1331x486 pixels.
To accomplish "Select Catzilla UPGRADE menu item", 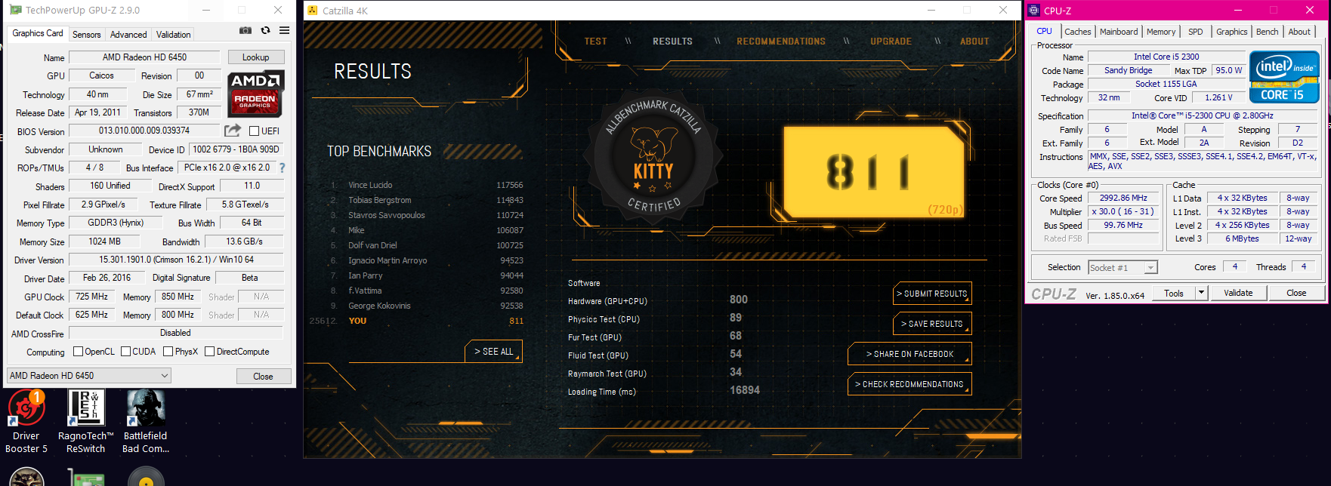I will click(x=891, y=42).
